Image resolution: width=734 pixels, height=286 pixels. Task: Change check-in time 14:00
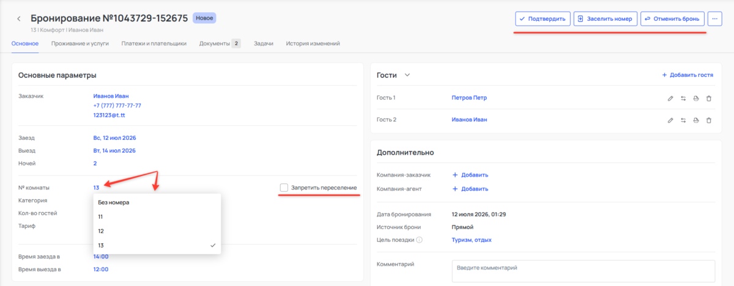(x=101, y=257)
